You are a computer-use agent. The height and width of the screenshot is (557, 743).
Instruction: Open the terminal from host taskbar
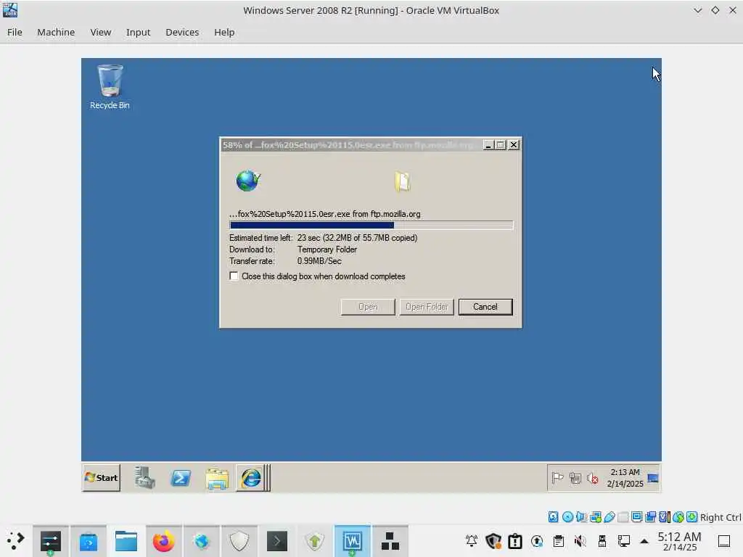coord(276,541)
